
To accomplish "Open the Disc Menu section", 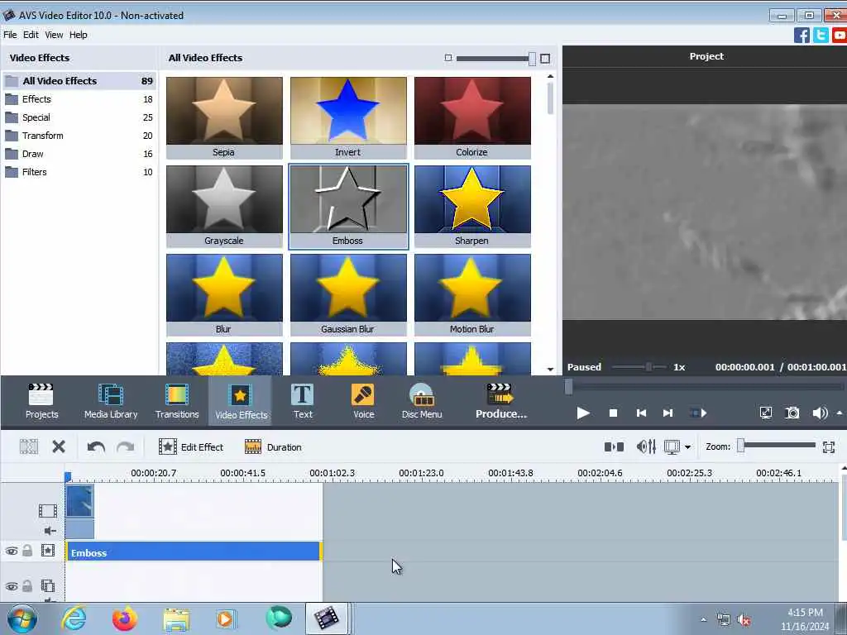I will tap(422, 401).
